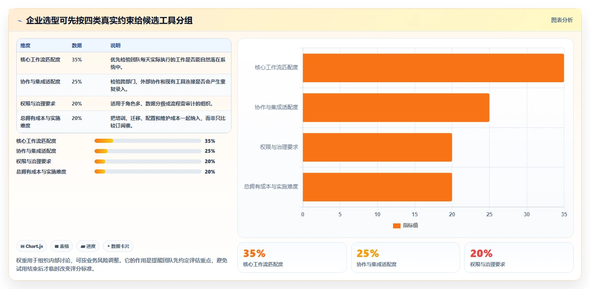
Task: Open the 25% 协作与集成适配度 data card
Action: pyautogui.click(x=406, y=257)
